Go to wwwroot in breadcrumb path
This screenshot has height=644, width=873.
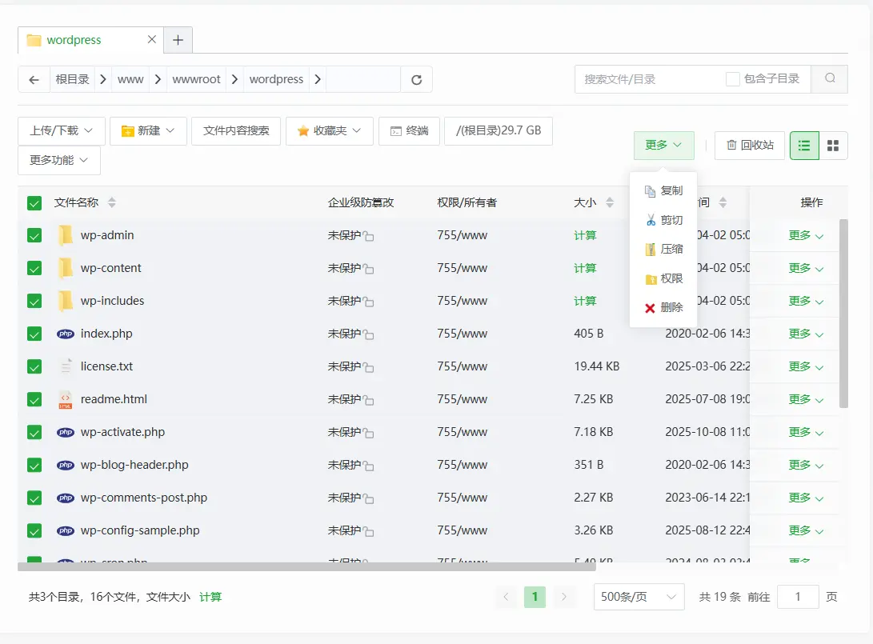[x=197, y=79]
